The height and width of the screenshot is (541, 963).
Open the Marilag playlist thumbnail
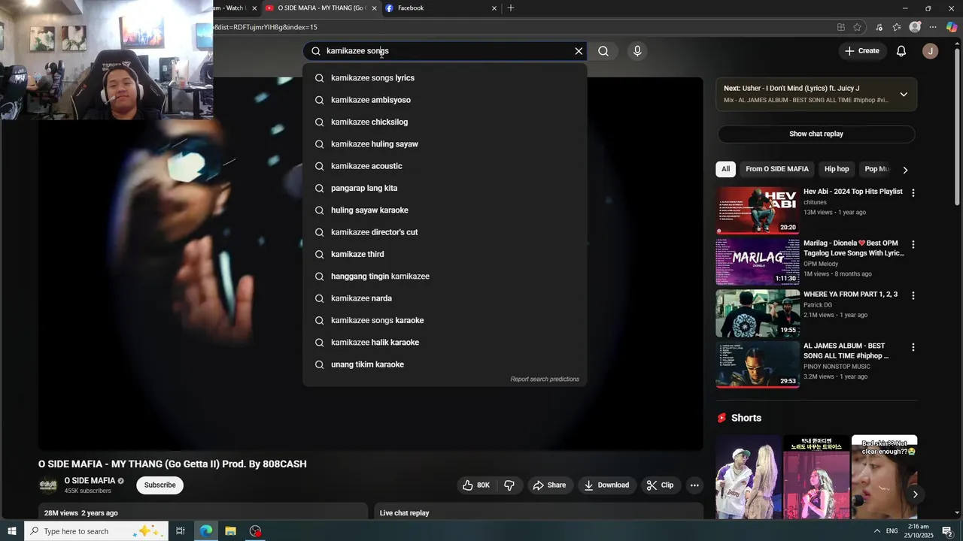pyautogui.click(x=758, y=261)
